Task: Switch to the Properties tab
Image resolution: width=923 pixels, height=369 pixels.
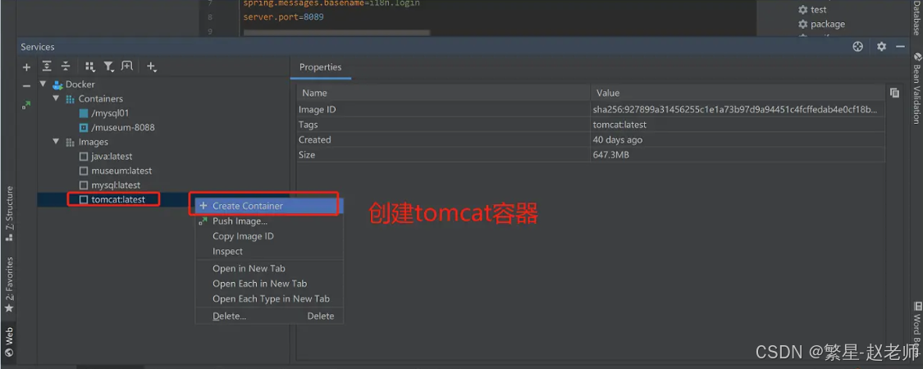Action: point(320,67)
